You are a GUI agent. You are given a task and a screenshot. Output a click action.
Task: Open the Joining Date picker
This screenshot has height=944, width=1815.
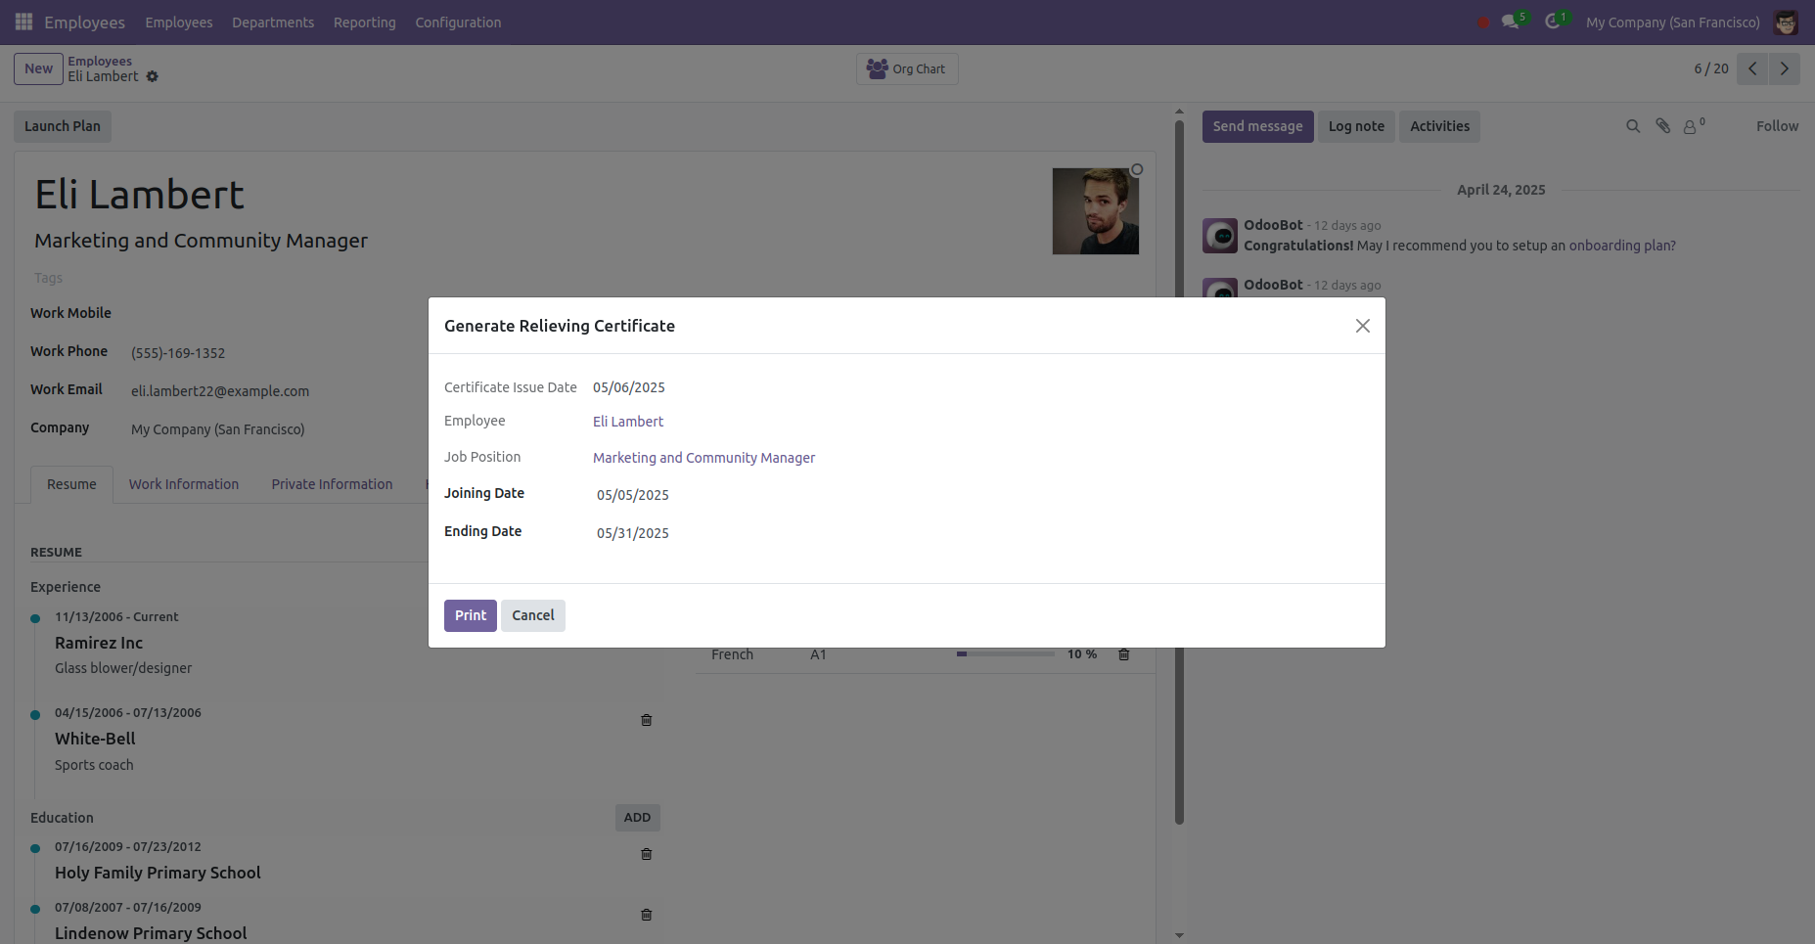point(632,494)
